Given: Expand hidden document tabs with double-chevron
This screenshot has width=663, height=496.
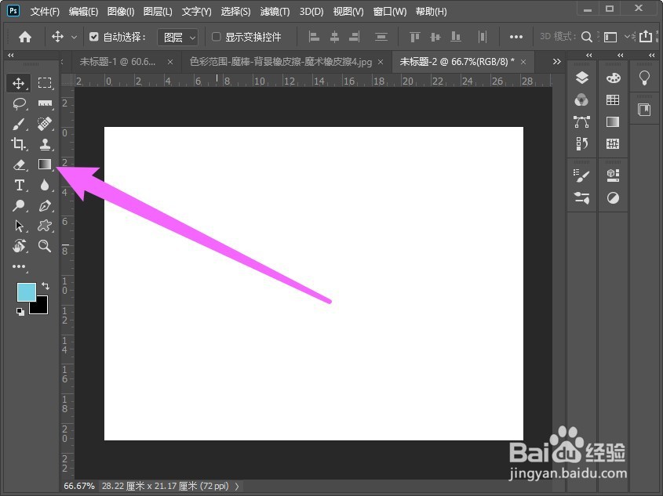Looking at the screenshot, I should pos(556,62).
